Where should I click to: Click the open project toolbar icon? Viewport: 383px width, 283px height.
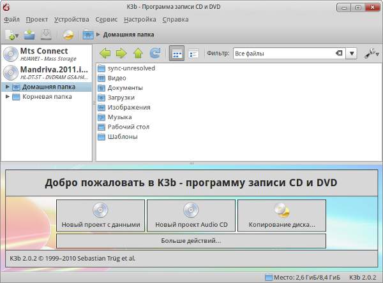pyautogui.click(x=29, y=35)
